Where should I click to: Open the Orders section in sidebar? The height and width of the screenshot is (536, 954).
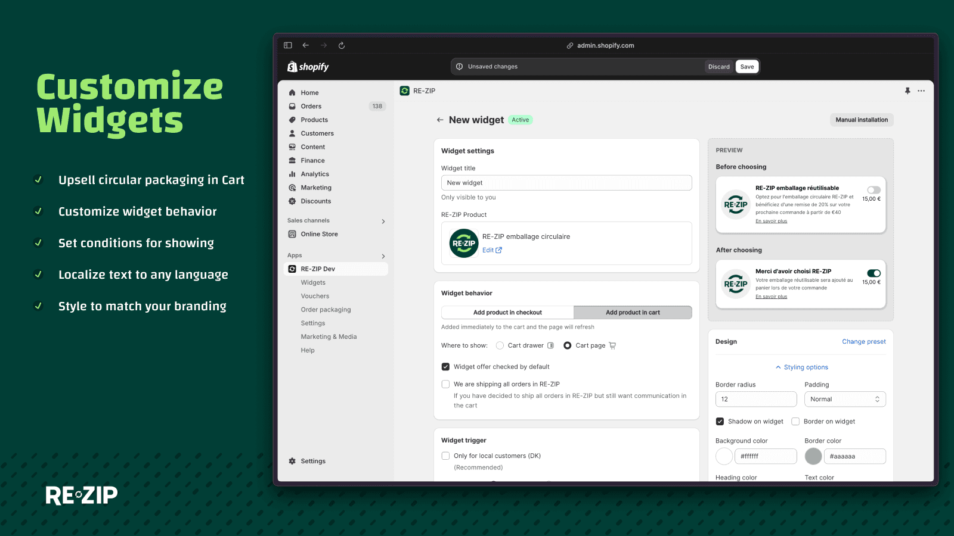[311, 106]
